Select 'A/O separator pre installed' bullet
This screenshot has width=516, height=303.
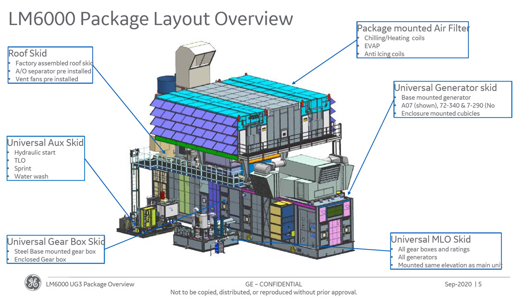[53, 71]
